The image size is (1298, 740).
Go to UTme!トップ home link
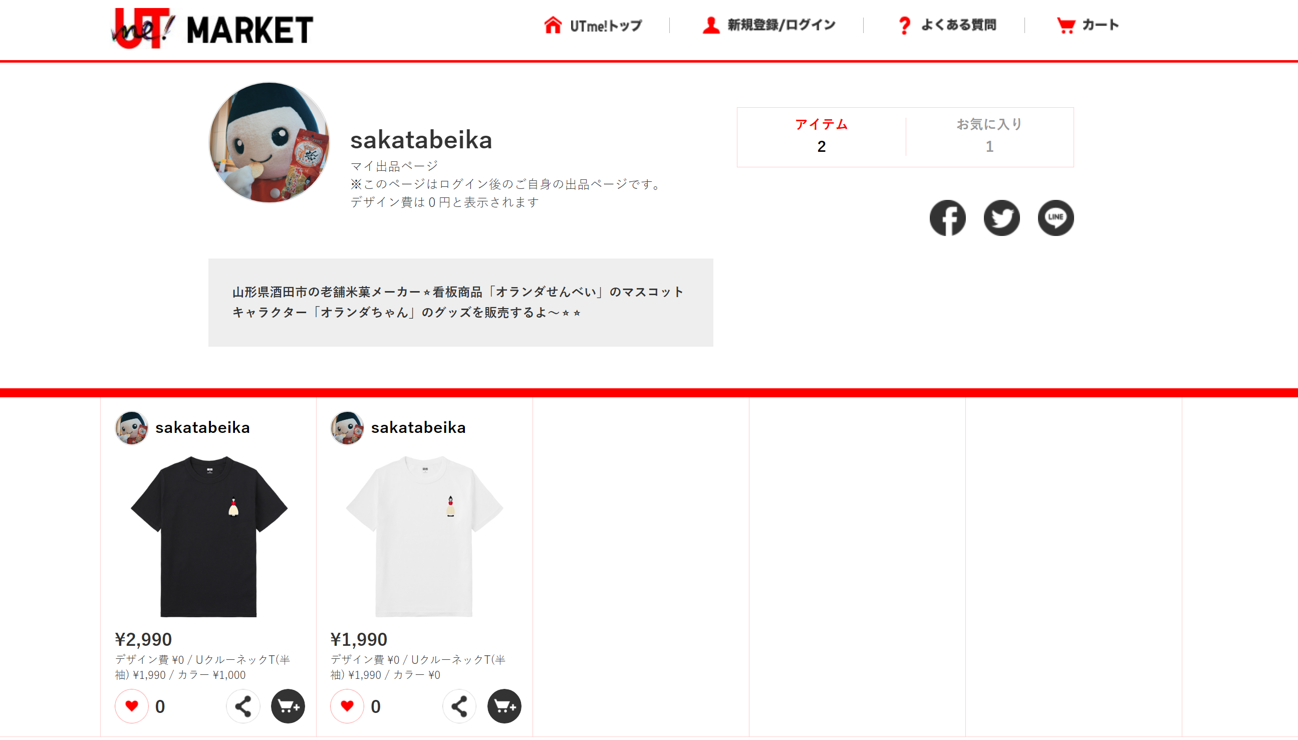(593, 25)
